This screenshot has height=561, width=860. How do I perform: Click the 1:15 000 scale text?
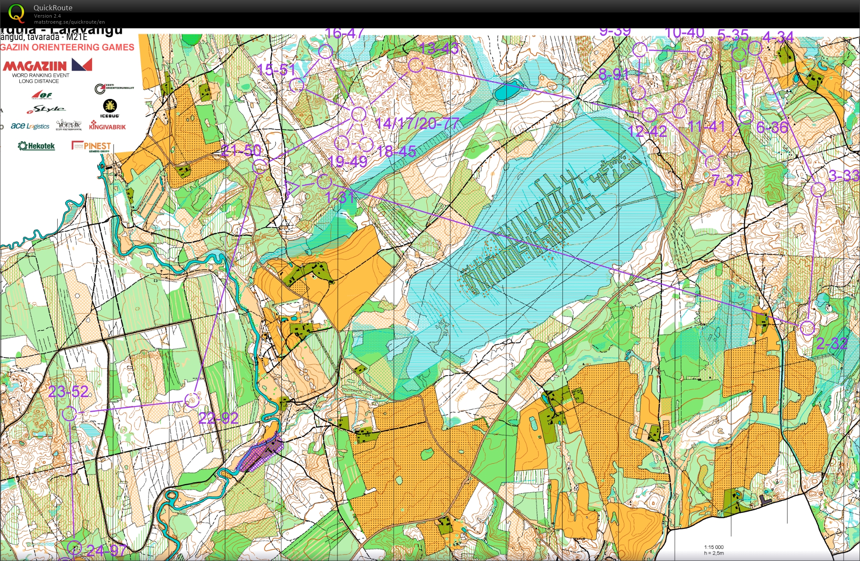(x=714, y=547)
